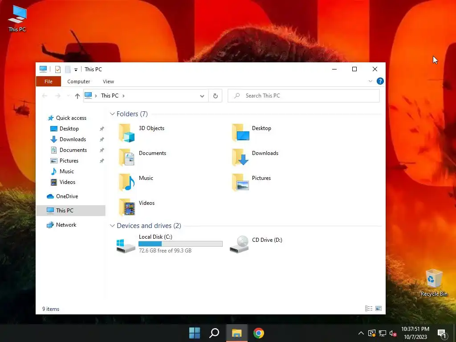
Task: Unpin Pictures using its pin icon
Action: pyautogui.click(x=102, y=160)
